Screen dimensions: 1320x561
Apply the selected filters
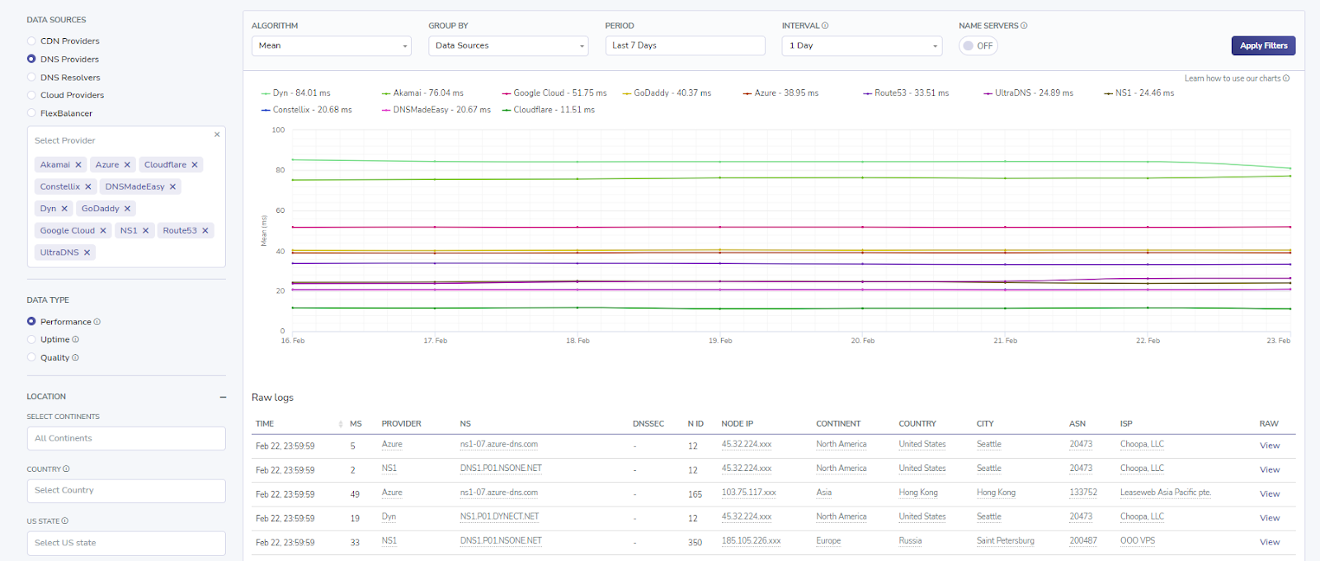(x=1263, y=46)
